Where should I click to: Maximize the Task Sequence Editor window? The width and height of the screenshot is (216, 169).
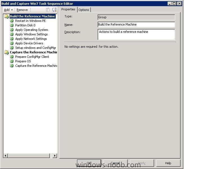pos(174,4)
